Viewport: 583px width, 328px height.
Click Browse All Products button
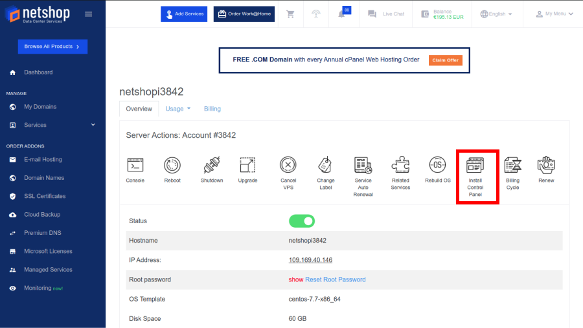click(53, 47)
